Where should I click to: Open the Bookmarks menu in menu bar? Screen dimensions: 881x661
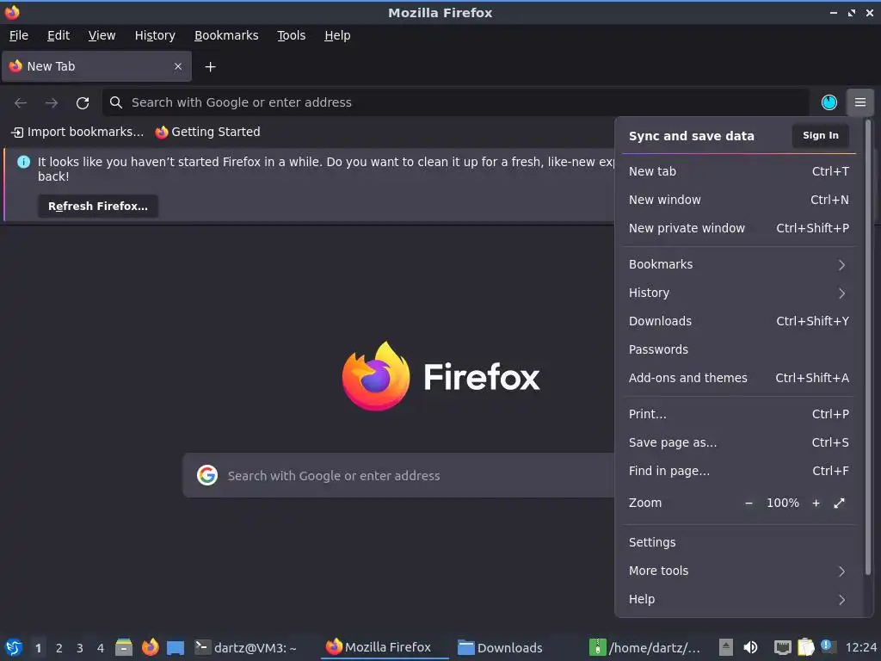(x=226, y=35)
